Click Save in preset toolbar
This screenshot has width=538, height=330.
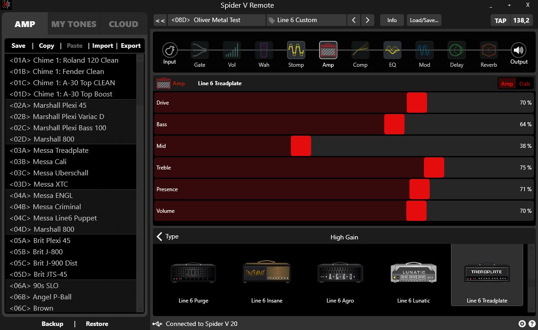(18, 46)
